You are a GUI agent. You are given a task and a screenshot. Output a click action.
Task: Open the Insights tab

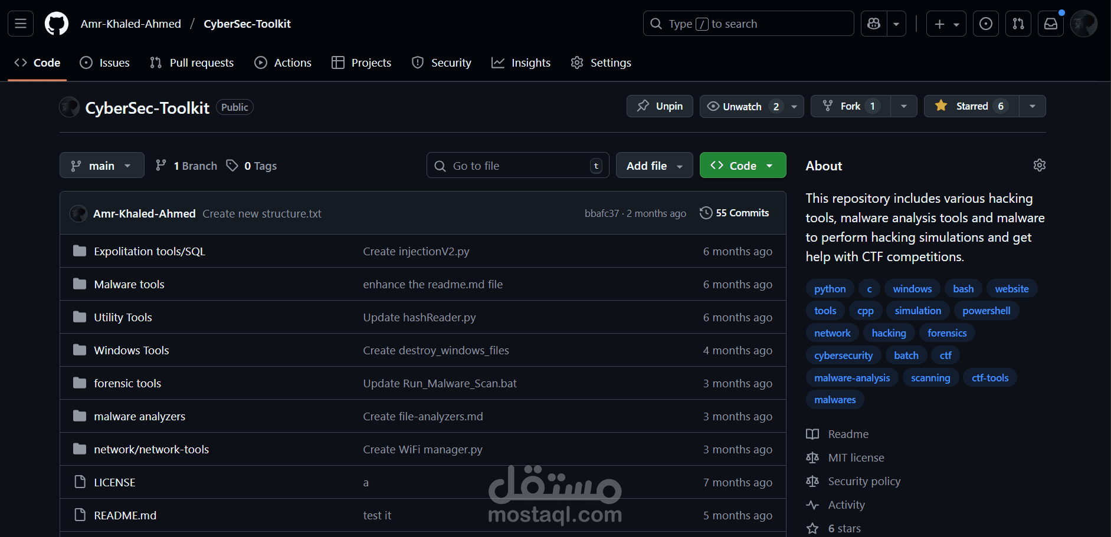tap(521, 62)
